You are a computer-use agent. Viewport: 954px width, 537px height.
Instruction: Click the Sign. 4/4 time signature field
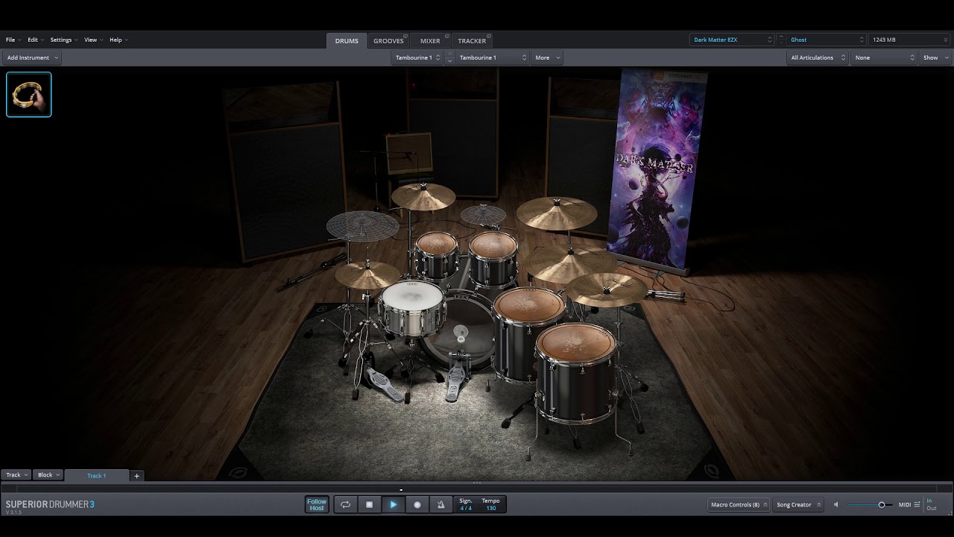tap(466, 505)
